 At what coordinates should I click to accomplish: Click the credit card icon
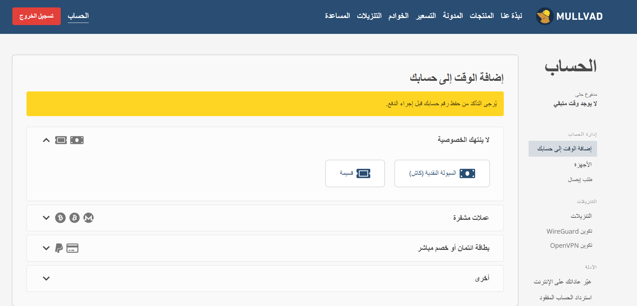72,248
